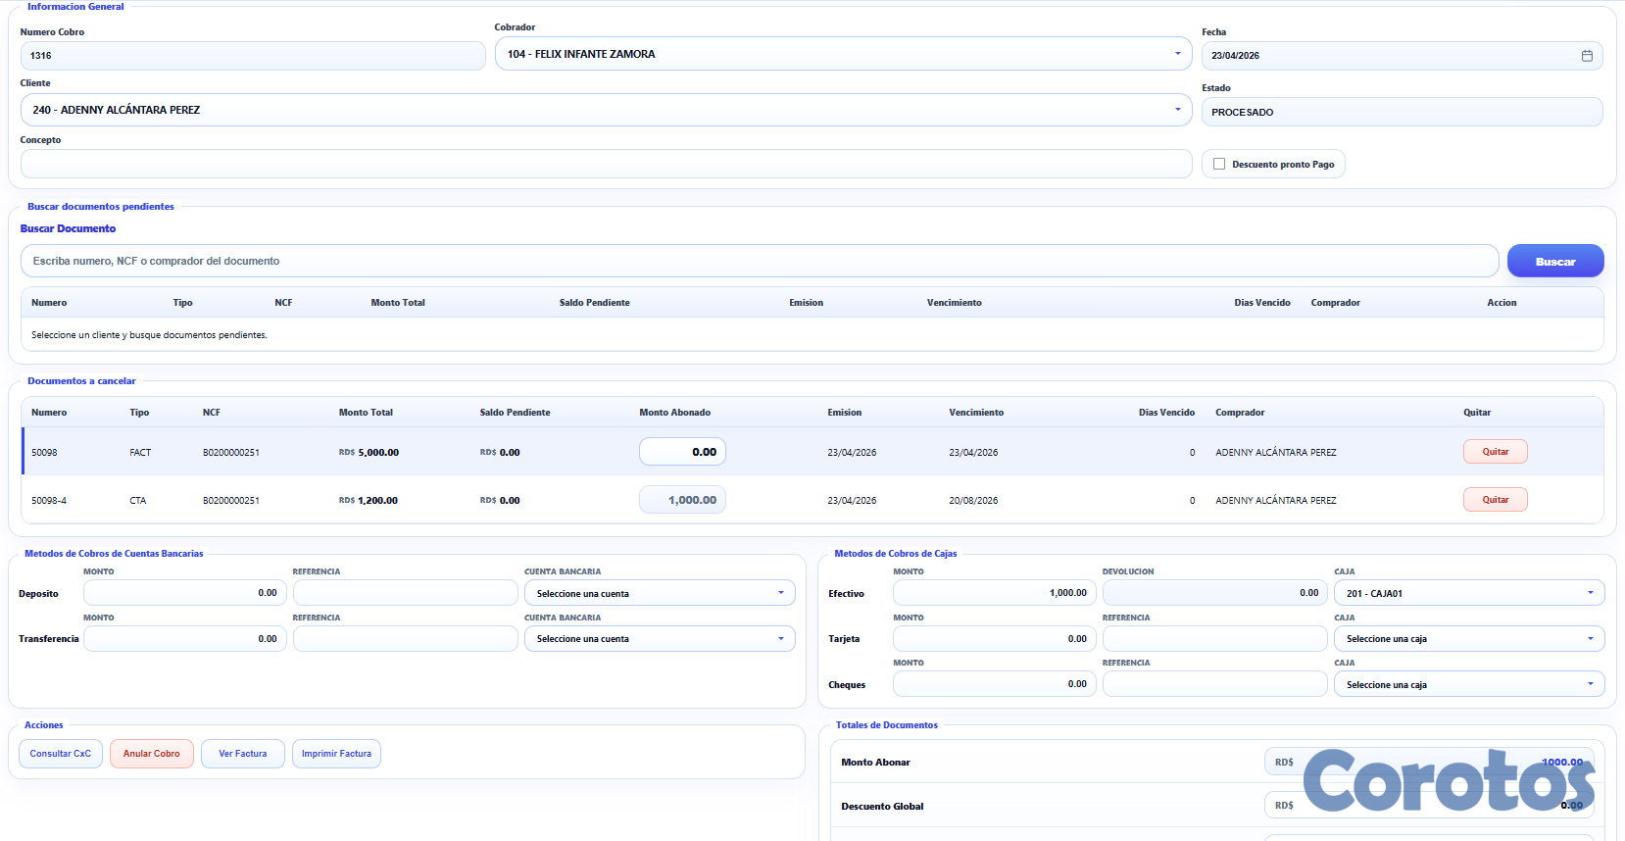Click the Buscar button
The image size is (1625, 841).
click(1554, 262)
